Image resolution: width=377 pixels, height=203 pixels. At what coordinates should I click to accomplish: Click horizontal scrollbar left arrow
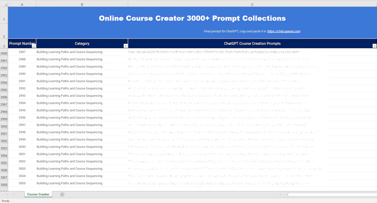[286, 194]
